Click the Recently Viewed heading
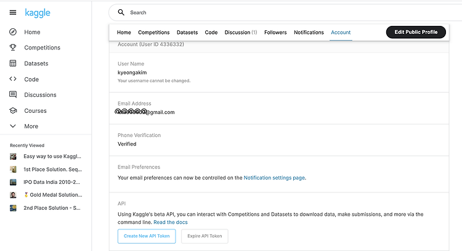 [x=27, y=146]
